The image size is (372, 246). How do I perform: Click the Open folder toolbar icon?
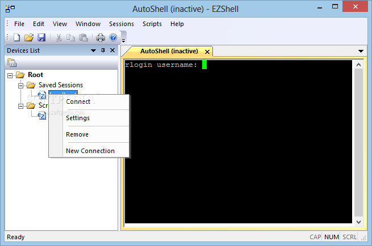[x=29, y=37]
